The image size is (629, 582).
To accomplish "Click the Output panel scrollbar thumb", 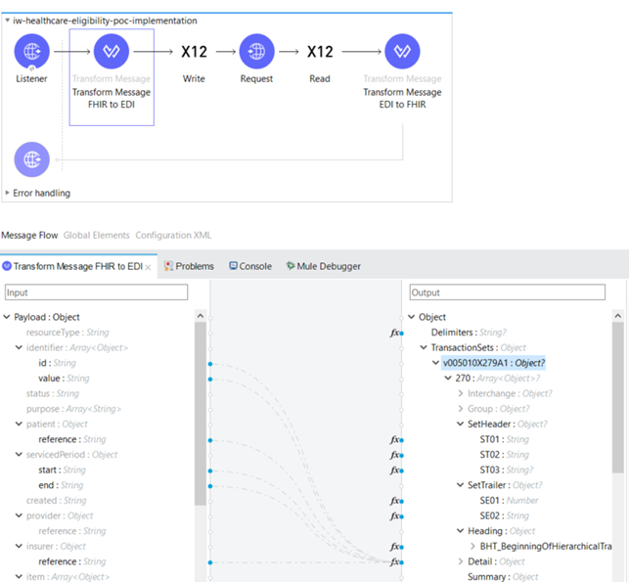I will [x=618, y=397].
